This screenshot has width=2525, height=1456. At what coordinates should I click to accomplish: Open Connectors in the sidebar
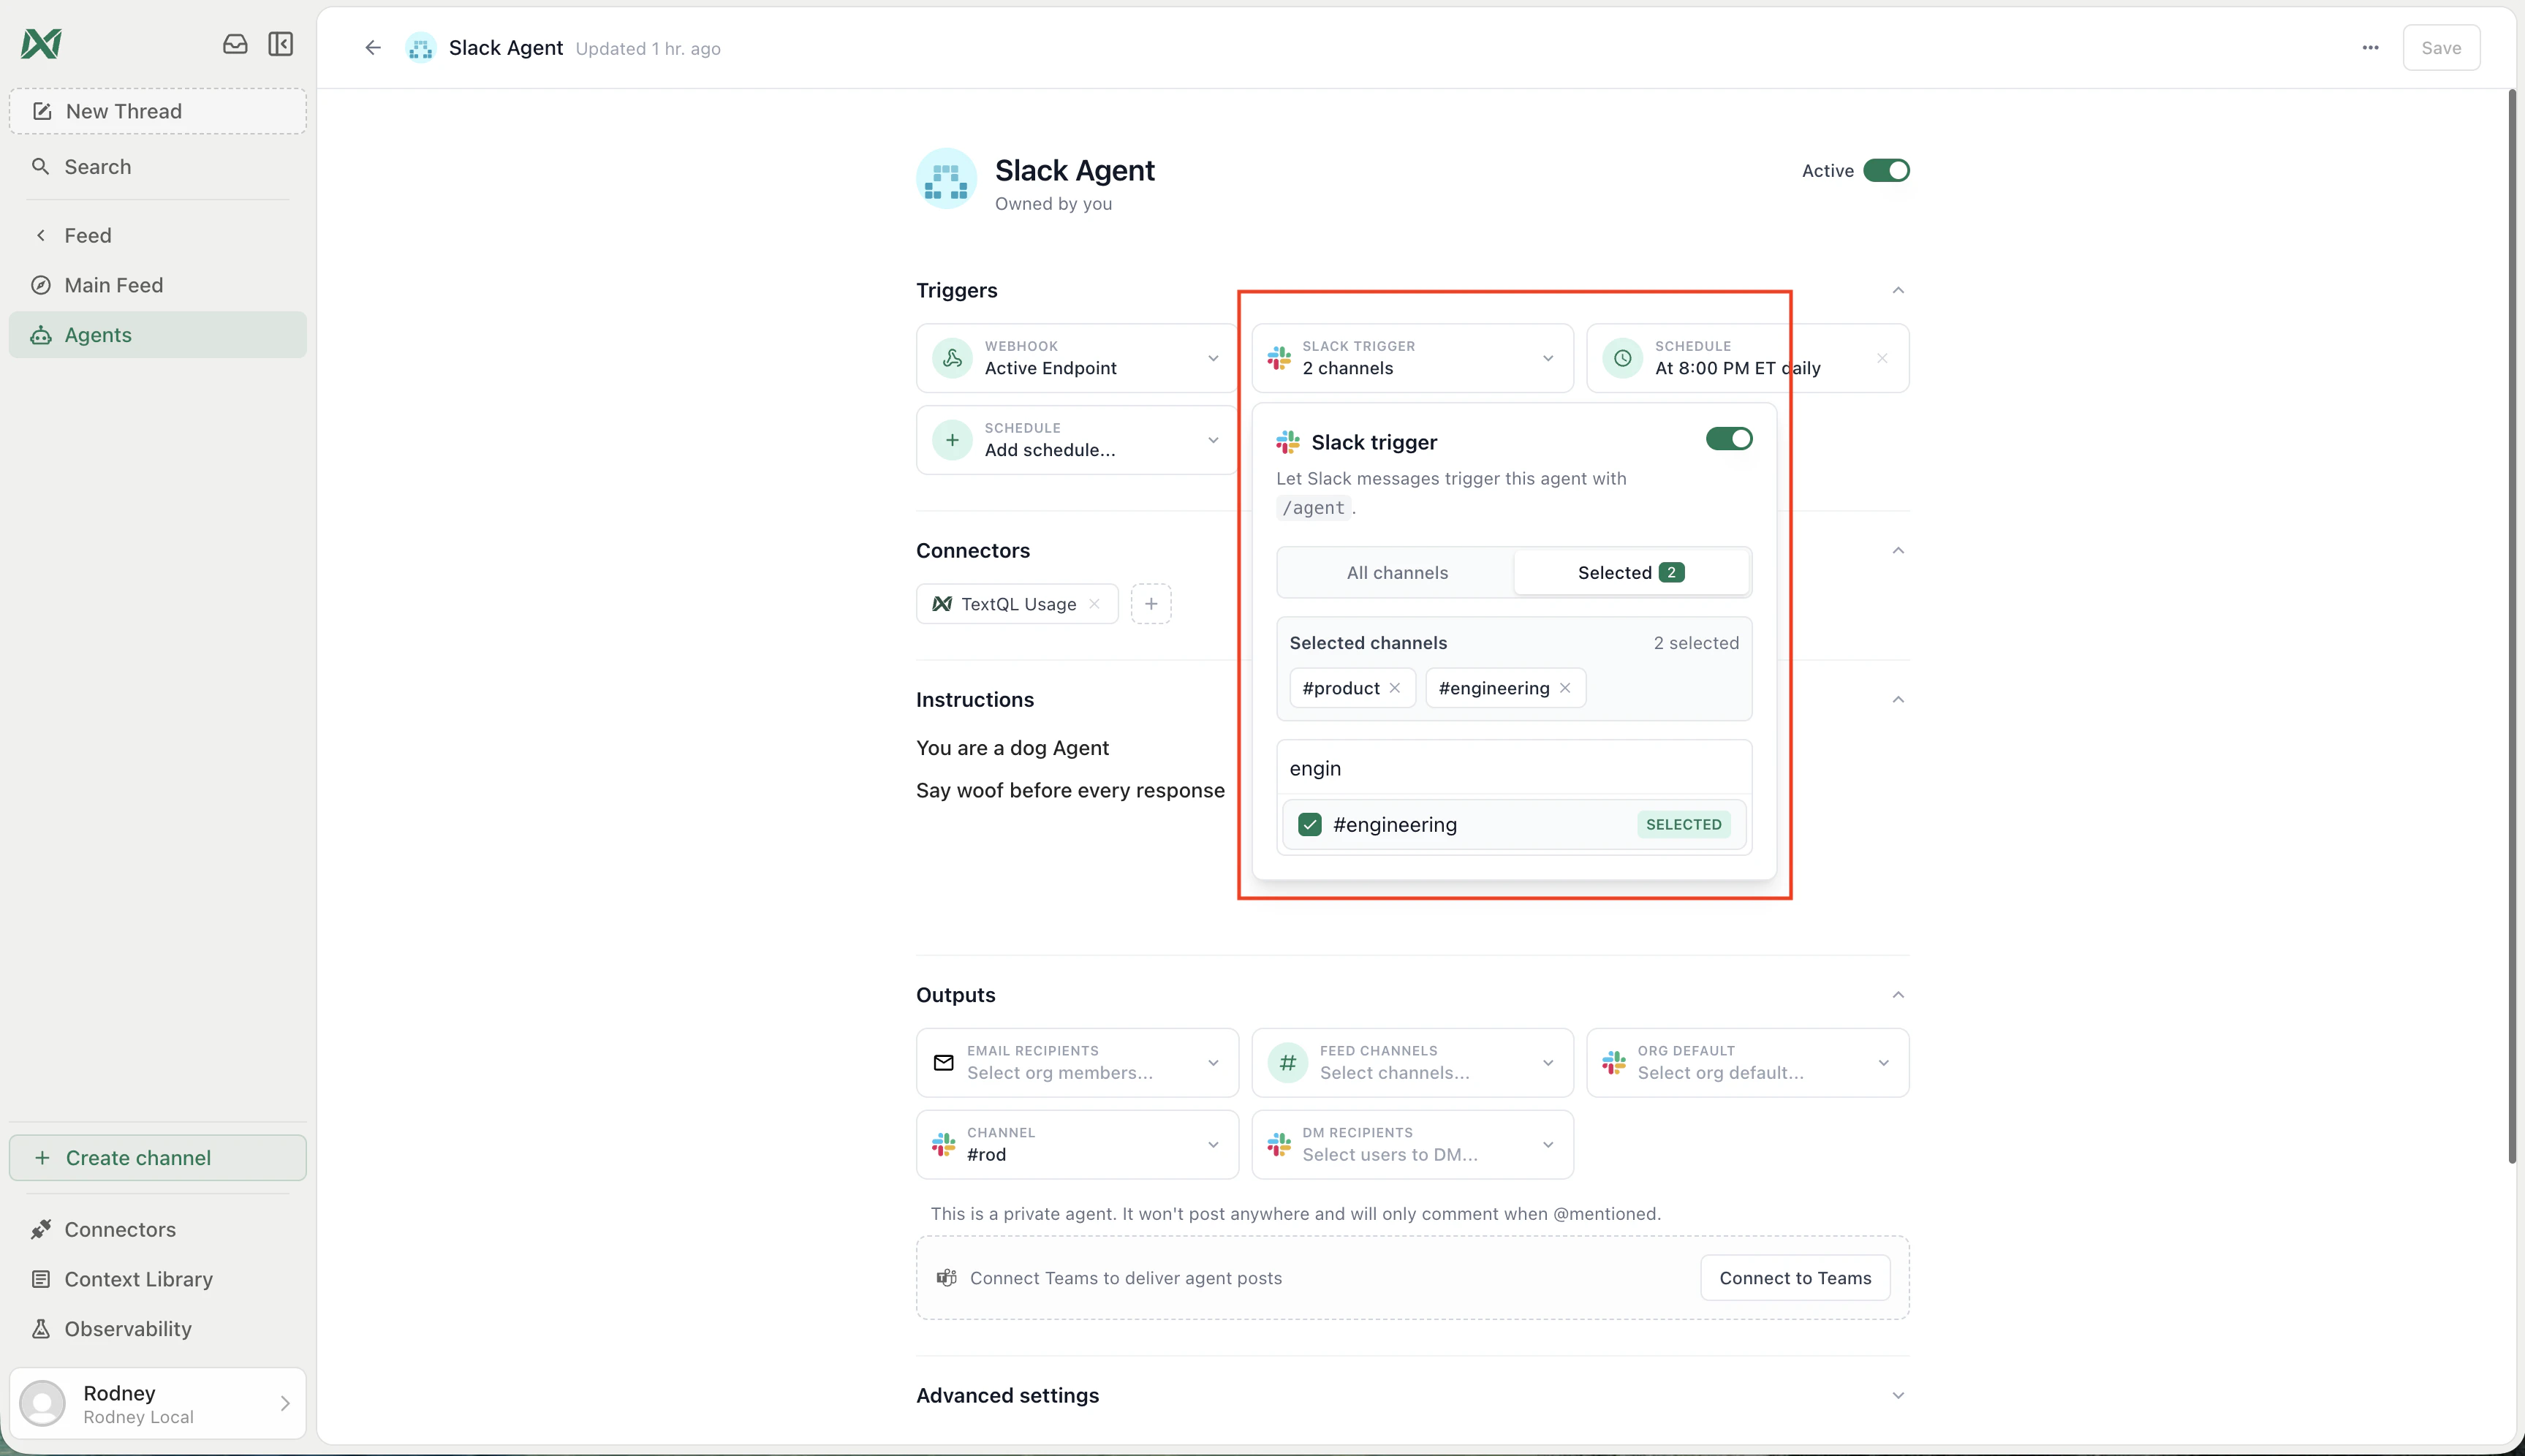click(158, 1229)
